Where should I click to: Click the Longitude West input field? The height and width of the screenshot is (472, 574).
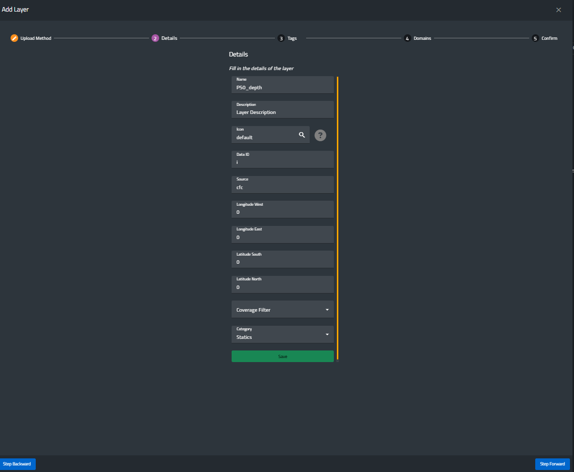(282, 212)
